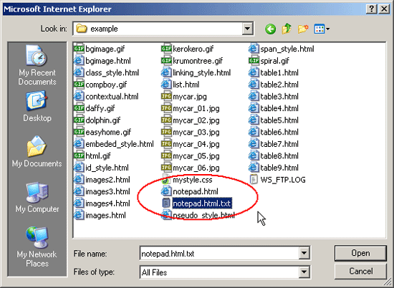This screenshot has width=394, height=288.
Task: Select table1.html file
Action: pyautogui.click(x=274, y=72)
